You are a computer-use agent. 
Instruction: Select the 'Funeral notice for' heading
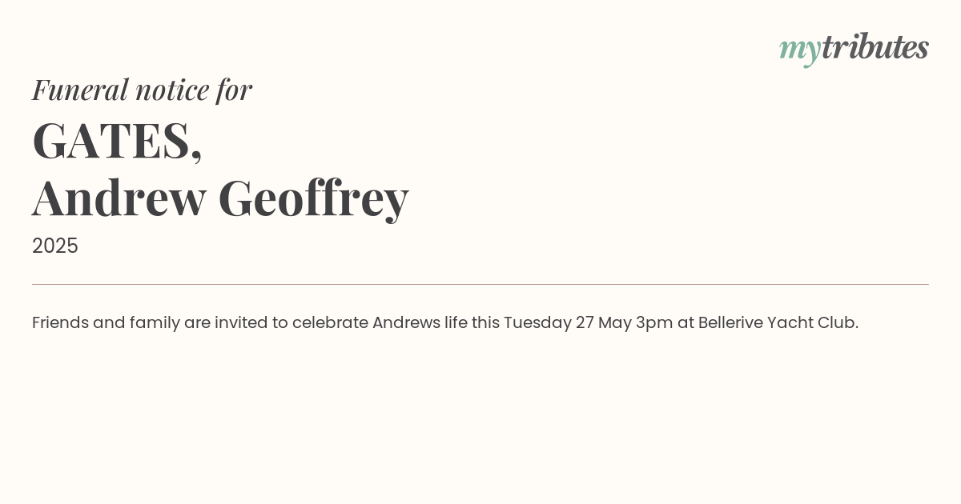coord(142,90)
